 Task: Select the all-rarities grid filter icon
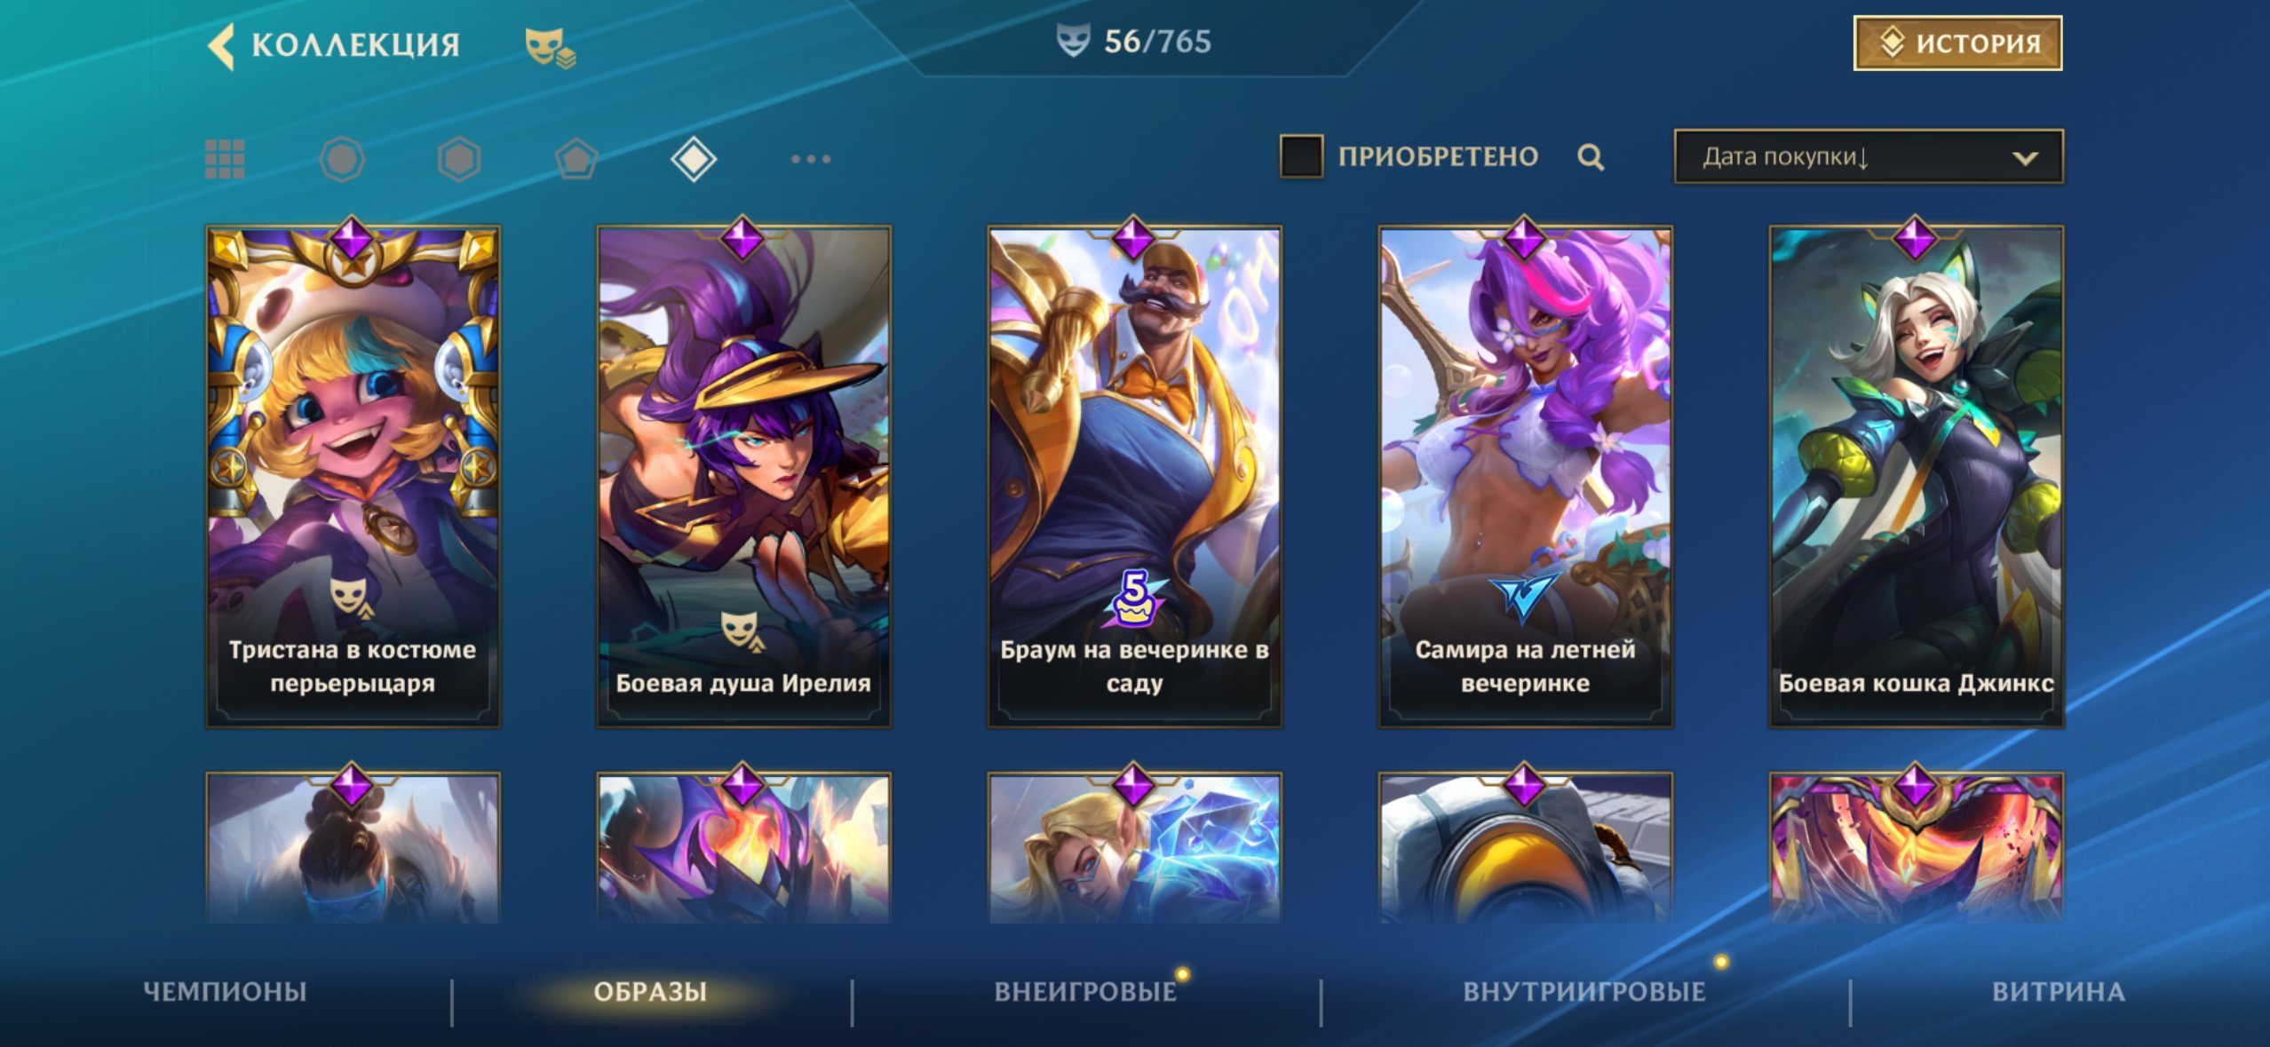pyautogui.click(x=225, y=159)
